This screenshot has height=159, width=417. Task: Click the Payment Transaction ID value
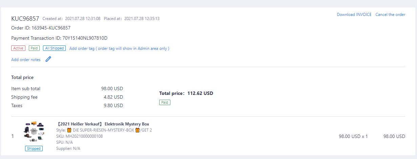[85, 38]
